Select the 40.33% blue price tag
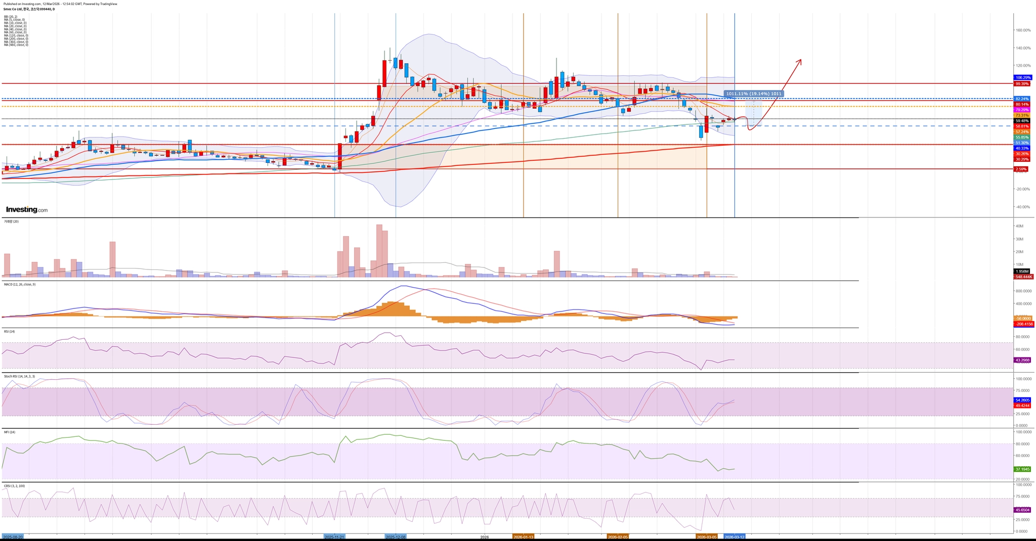The image size is (1036, 541). 1022,148
